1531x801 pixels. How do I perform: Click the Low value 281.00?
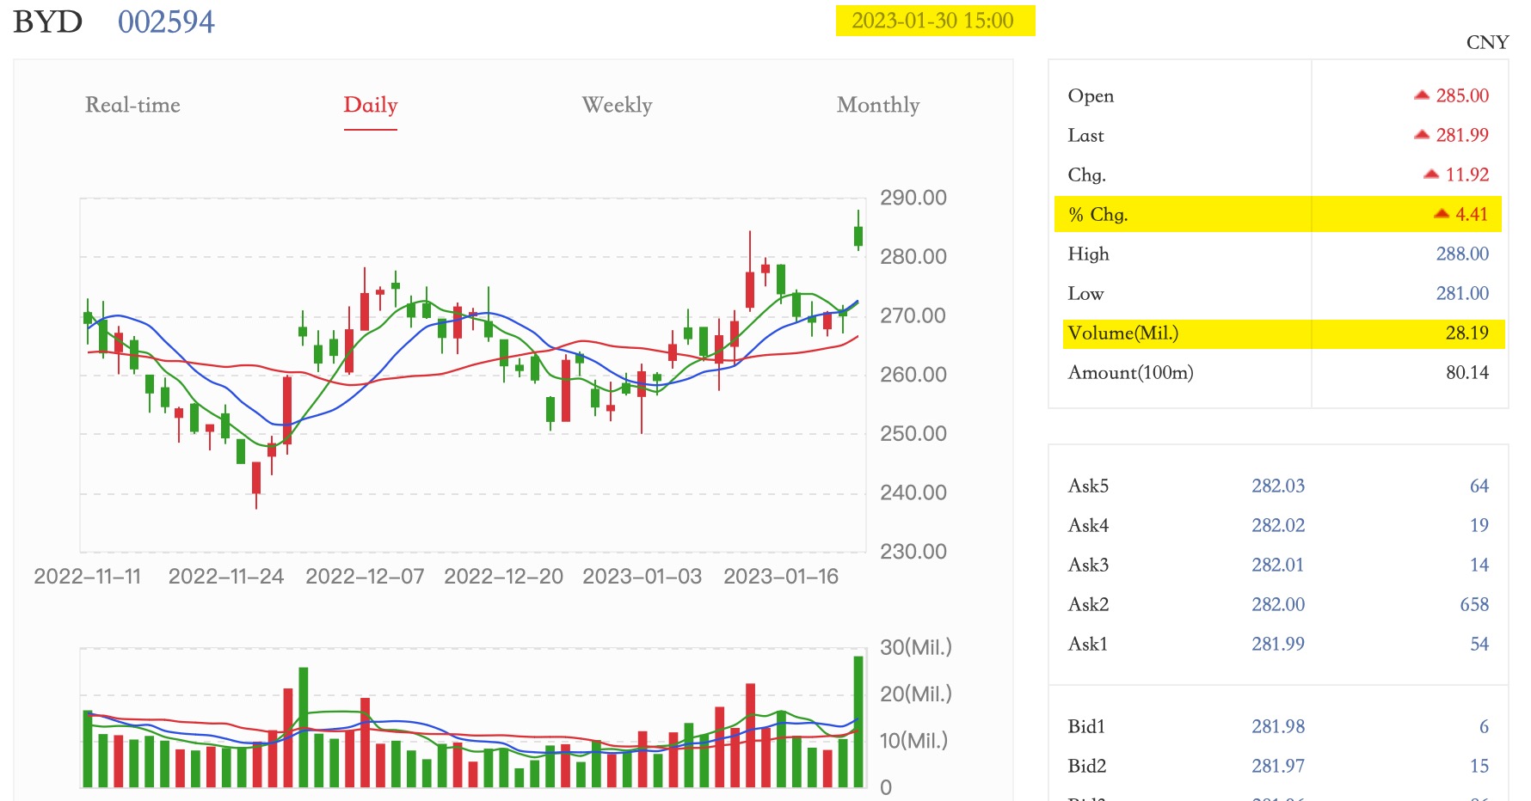pos(1461,293)
